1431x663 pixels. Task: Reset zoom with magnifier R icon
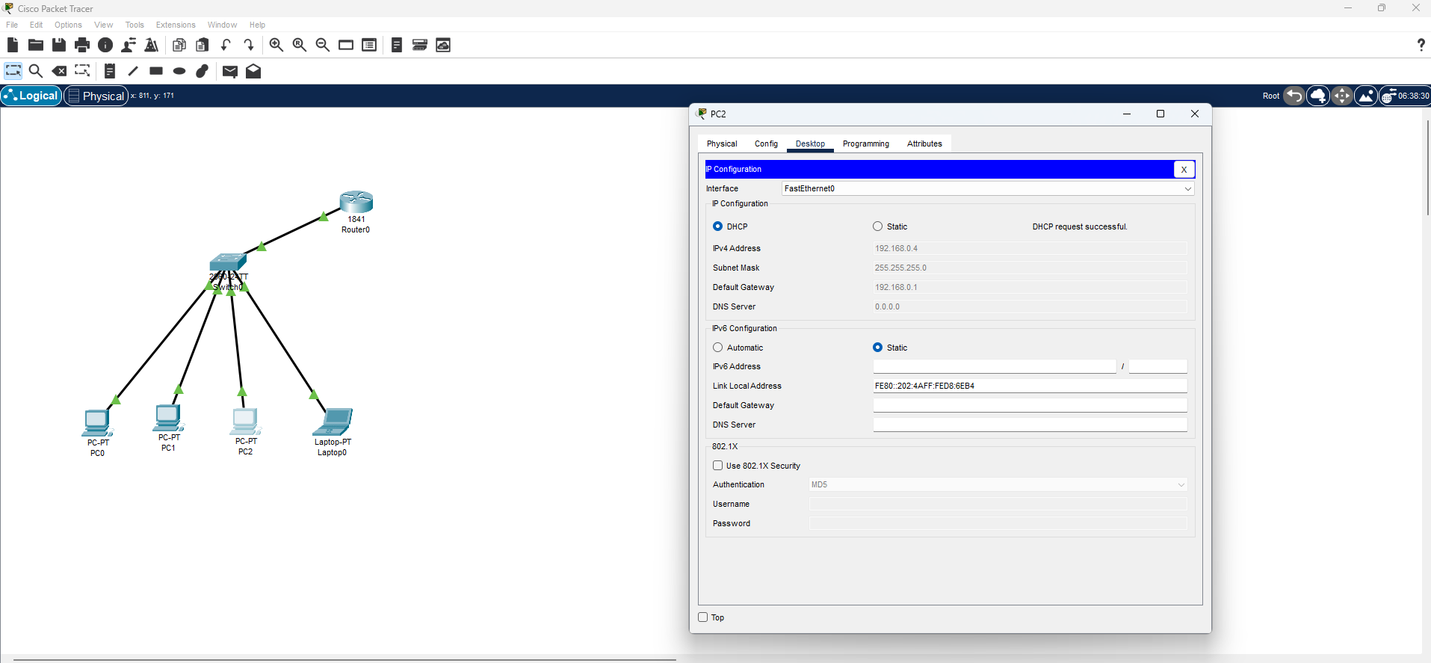coord(300,45)
